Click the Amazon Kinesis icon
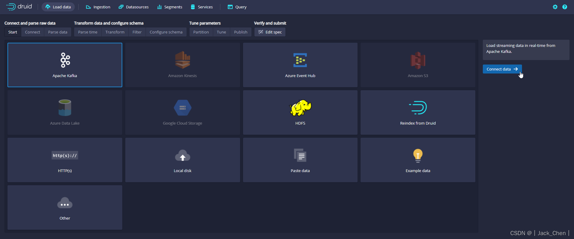Image resolution: width=574 pixels, height=239 pixels. click(x=182, y=60)
